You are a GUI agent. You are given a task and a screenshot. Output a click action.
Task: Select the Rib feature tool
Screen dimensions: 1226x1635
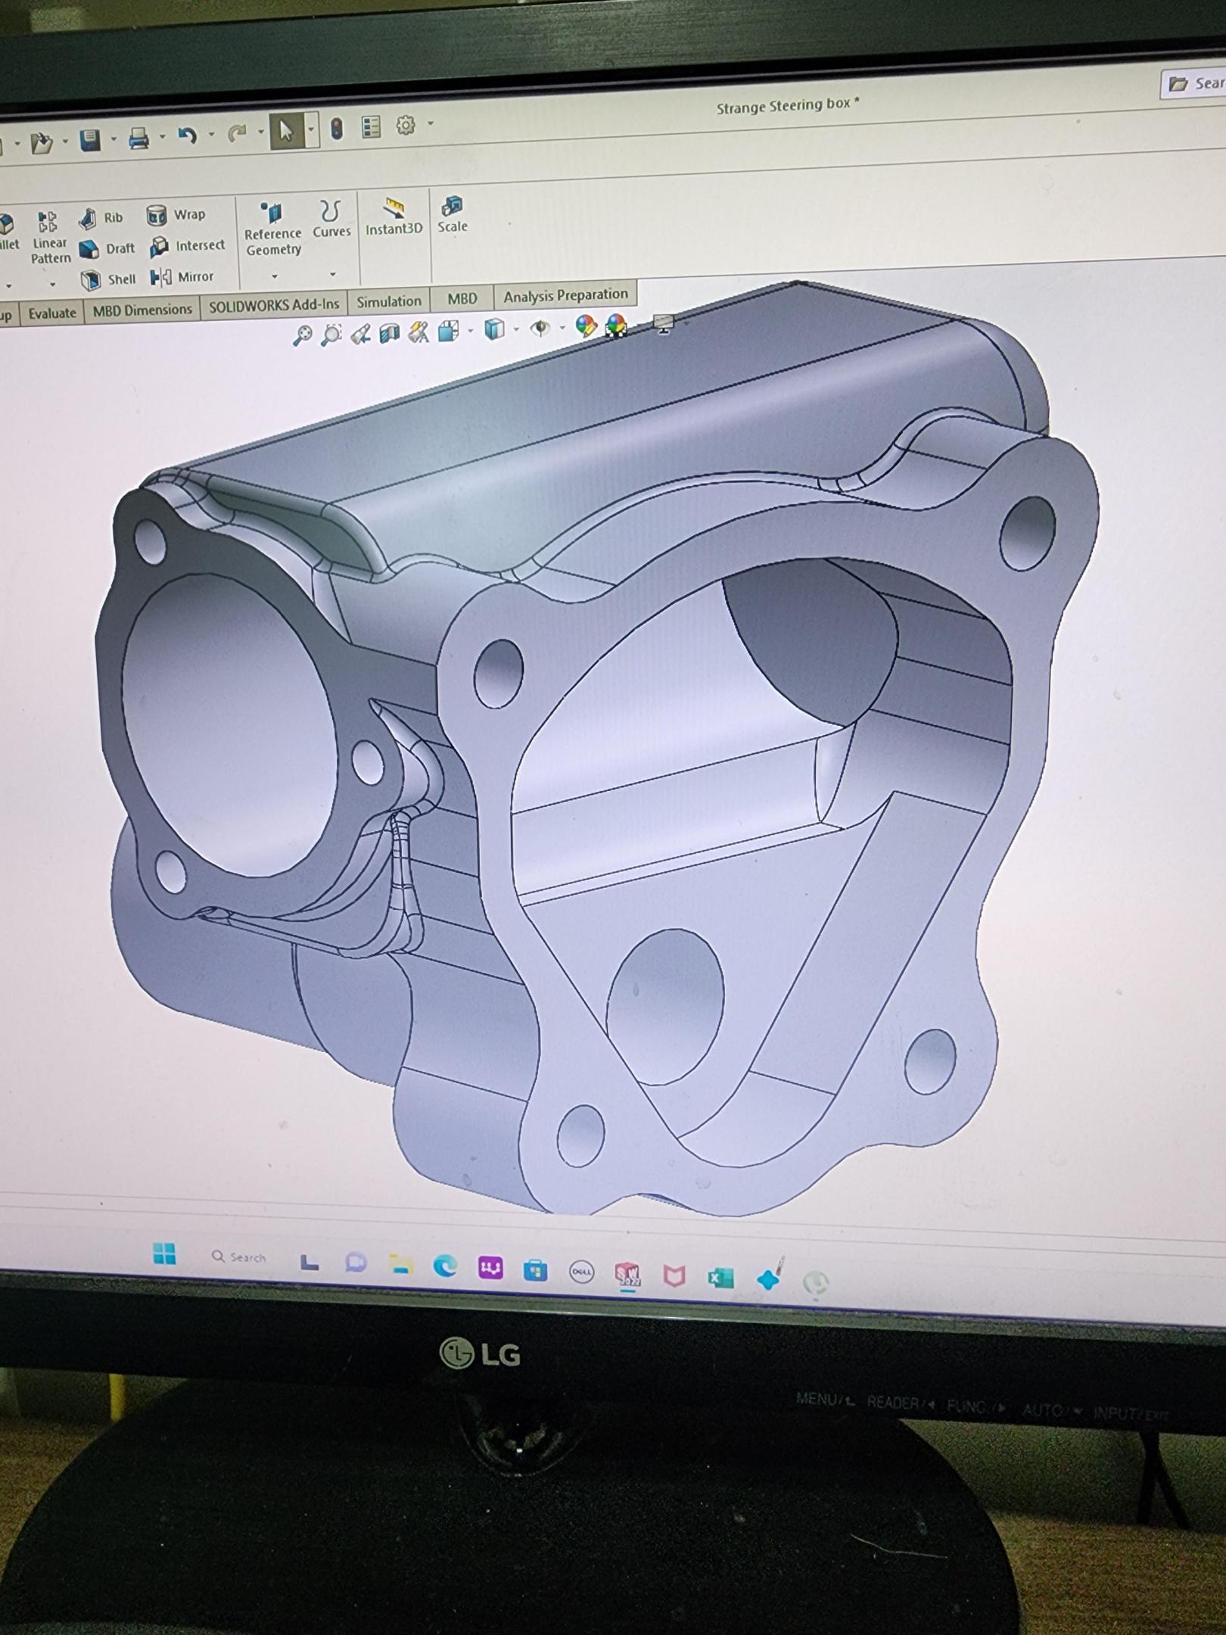click(x=101, y=218)
